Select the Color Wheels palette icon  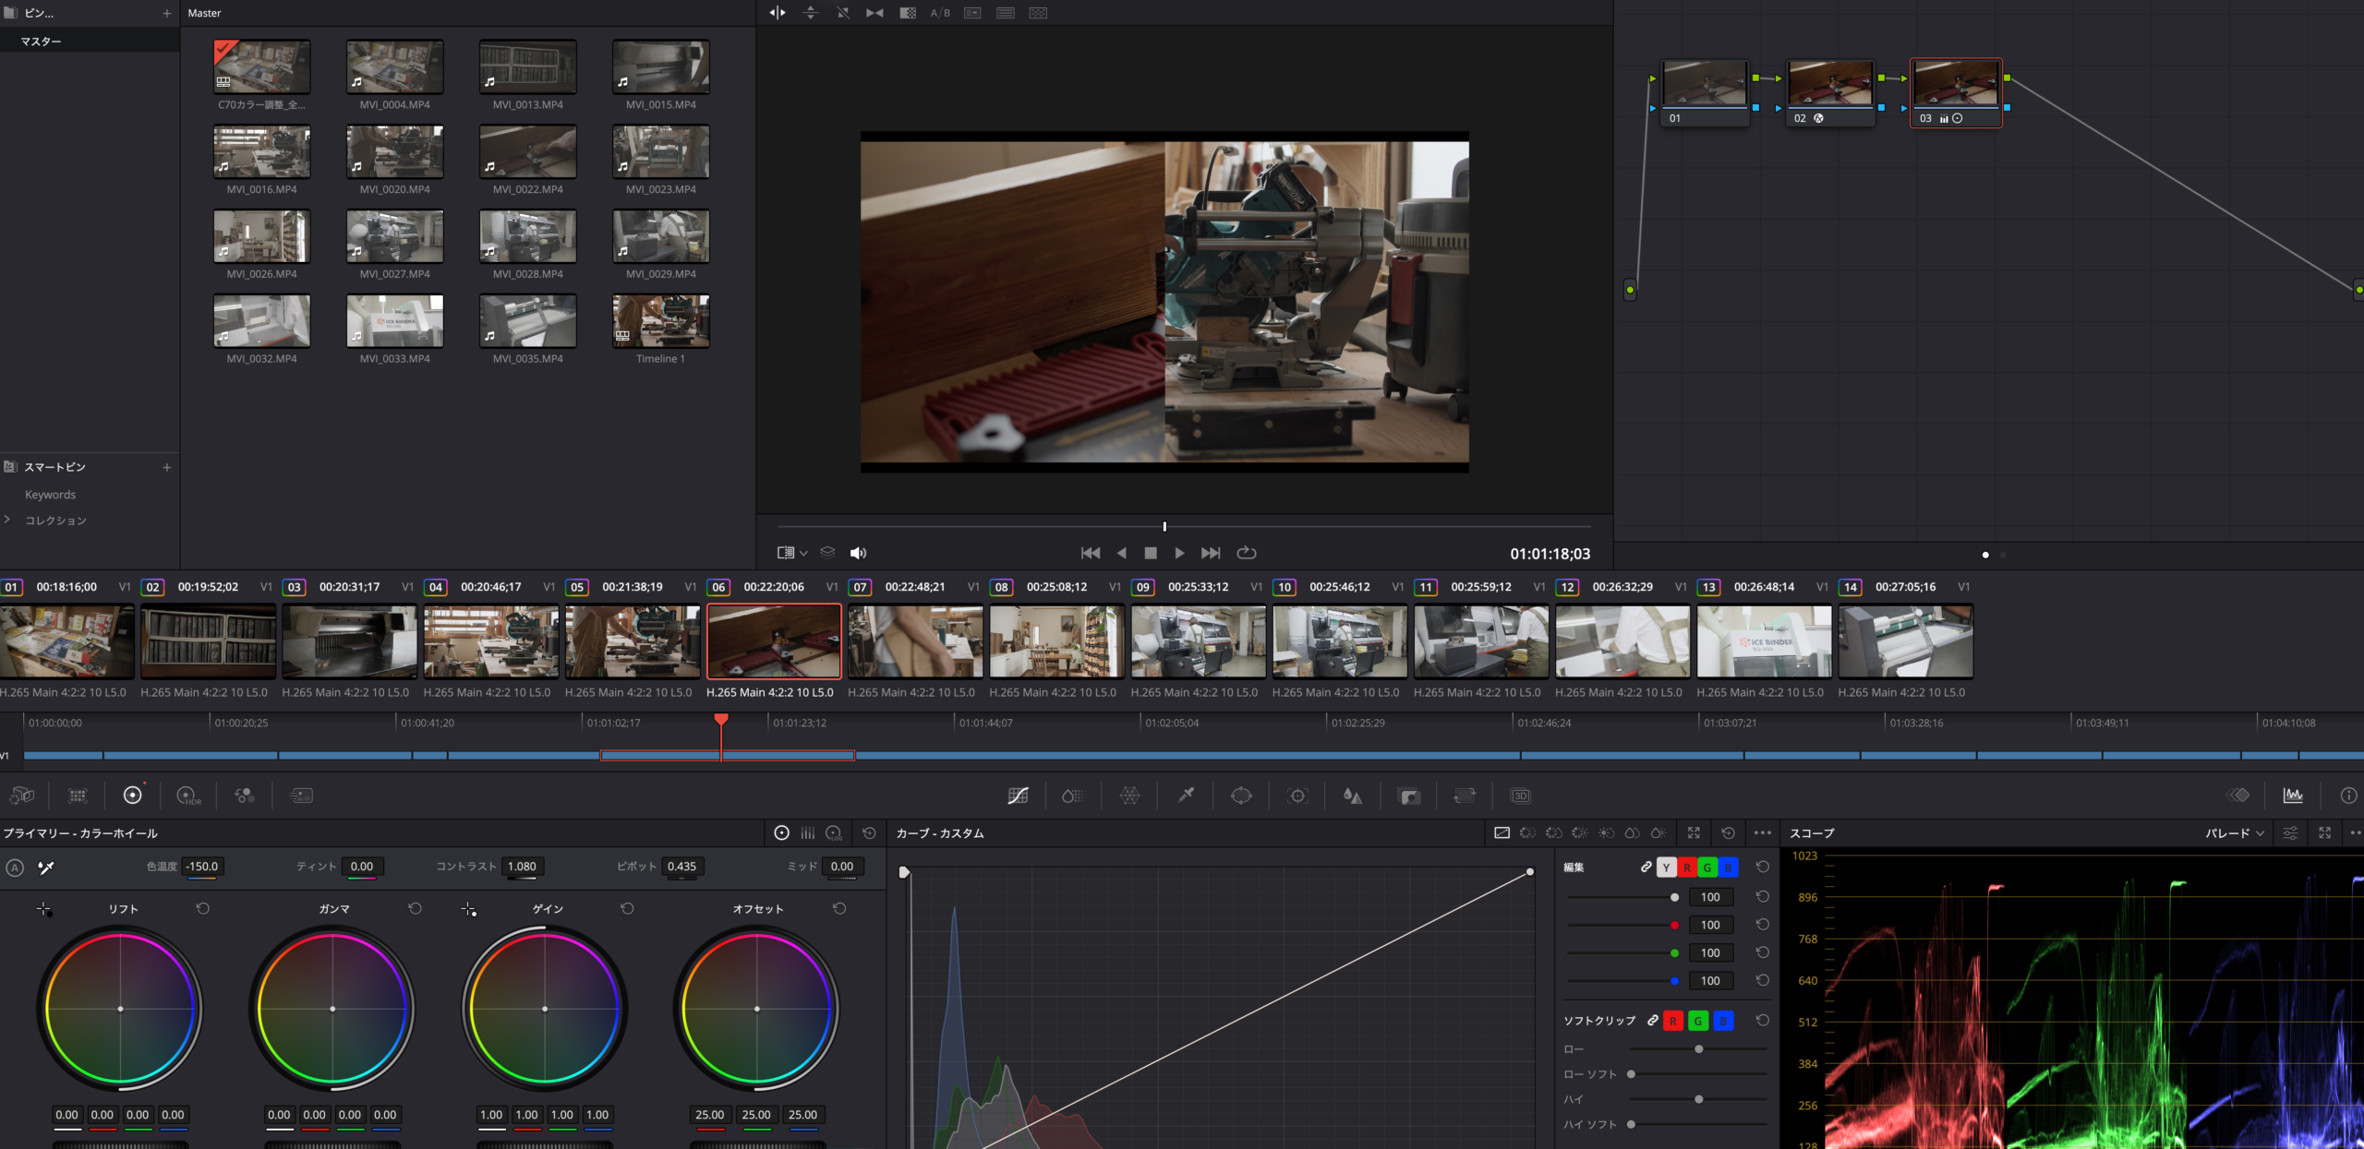[133, 796]
